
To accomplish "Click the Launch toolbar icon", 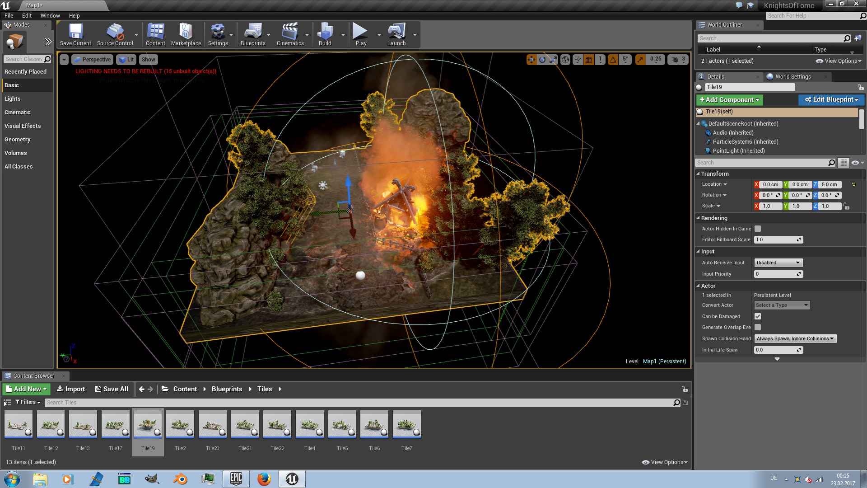I will pos(396,34).
